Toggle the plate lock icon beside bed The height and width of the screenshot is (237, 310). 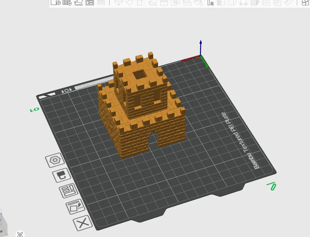[x=61, y=175]
